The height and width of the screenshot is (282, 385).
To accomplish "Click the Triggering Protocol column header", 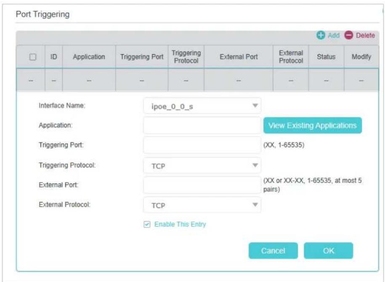I will [186, 57].
